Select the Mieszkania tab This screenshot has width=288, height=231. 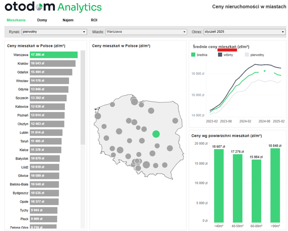pos(16,20)
